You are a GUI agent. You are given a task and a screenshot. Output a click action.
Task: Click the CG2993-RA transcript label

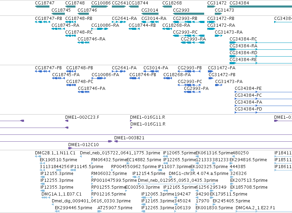tap(193, 39)
